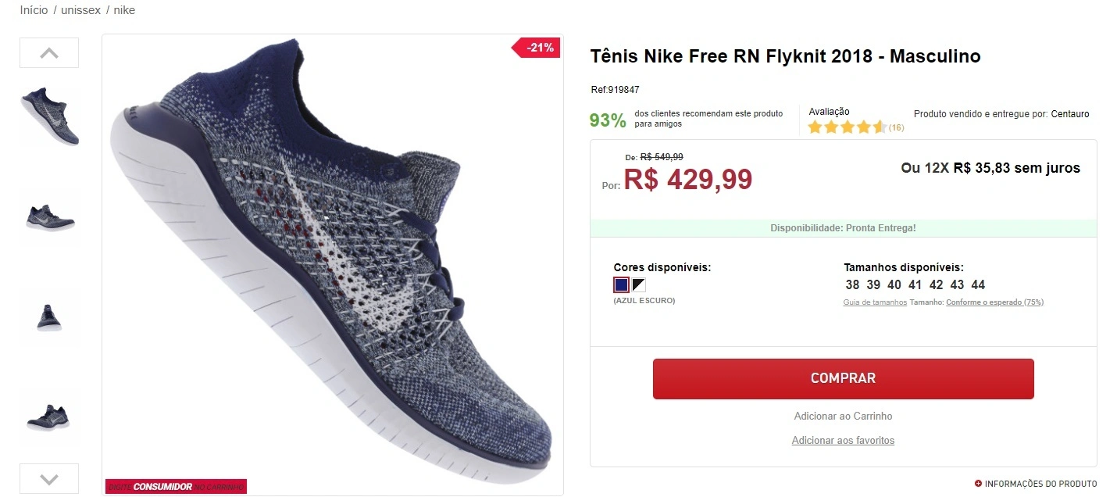
Task: Click 'Adicionar aos favoritos'
Action: [843, 440]
